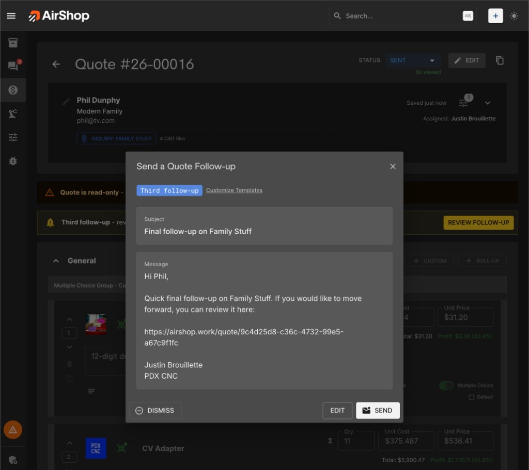The image size is (529, 470).
Task: Collapse the General section
Action: point(56,261)
